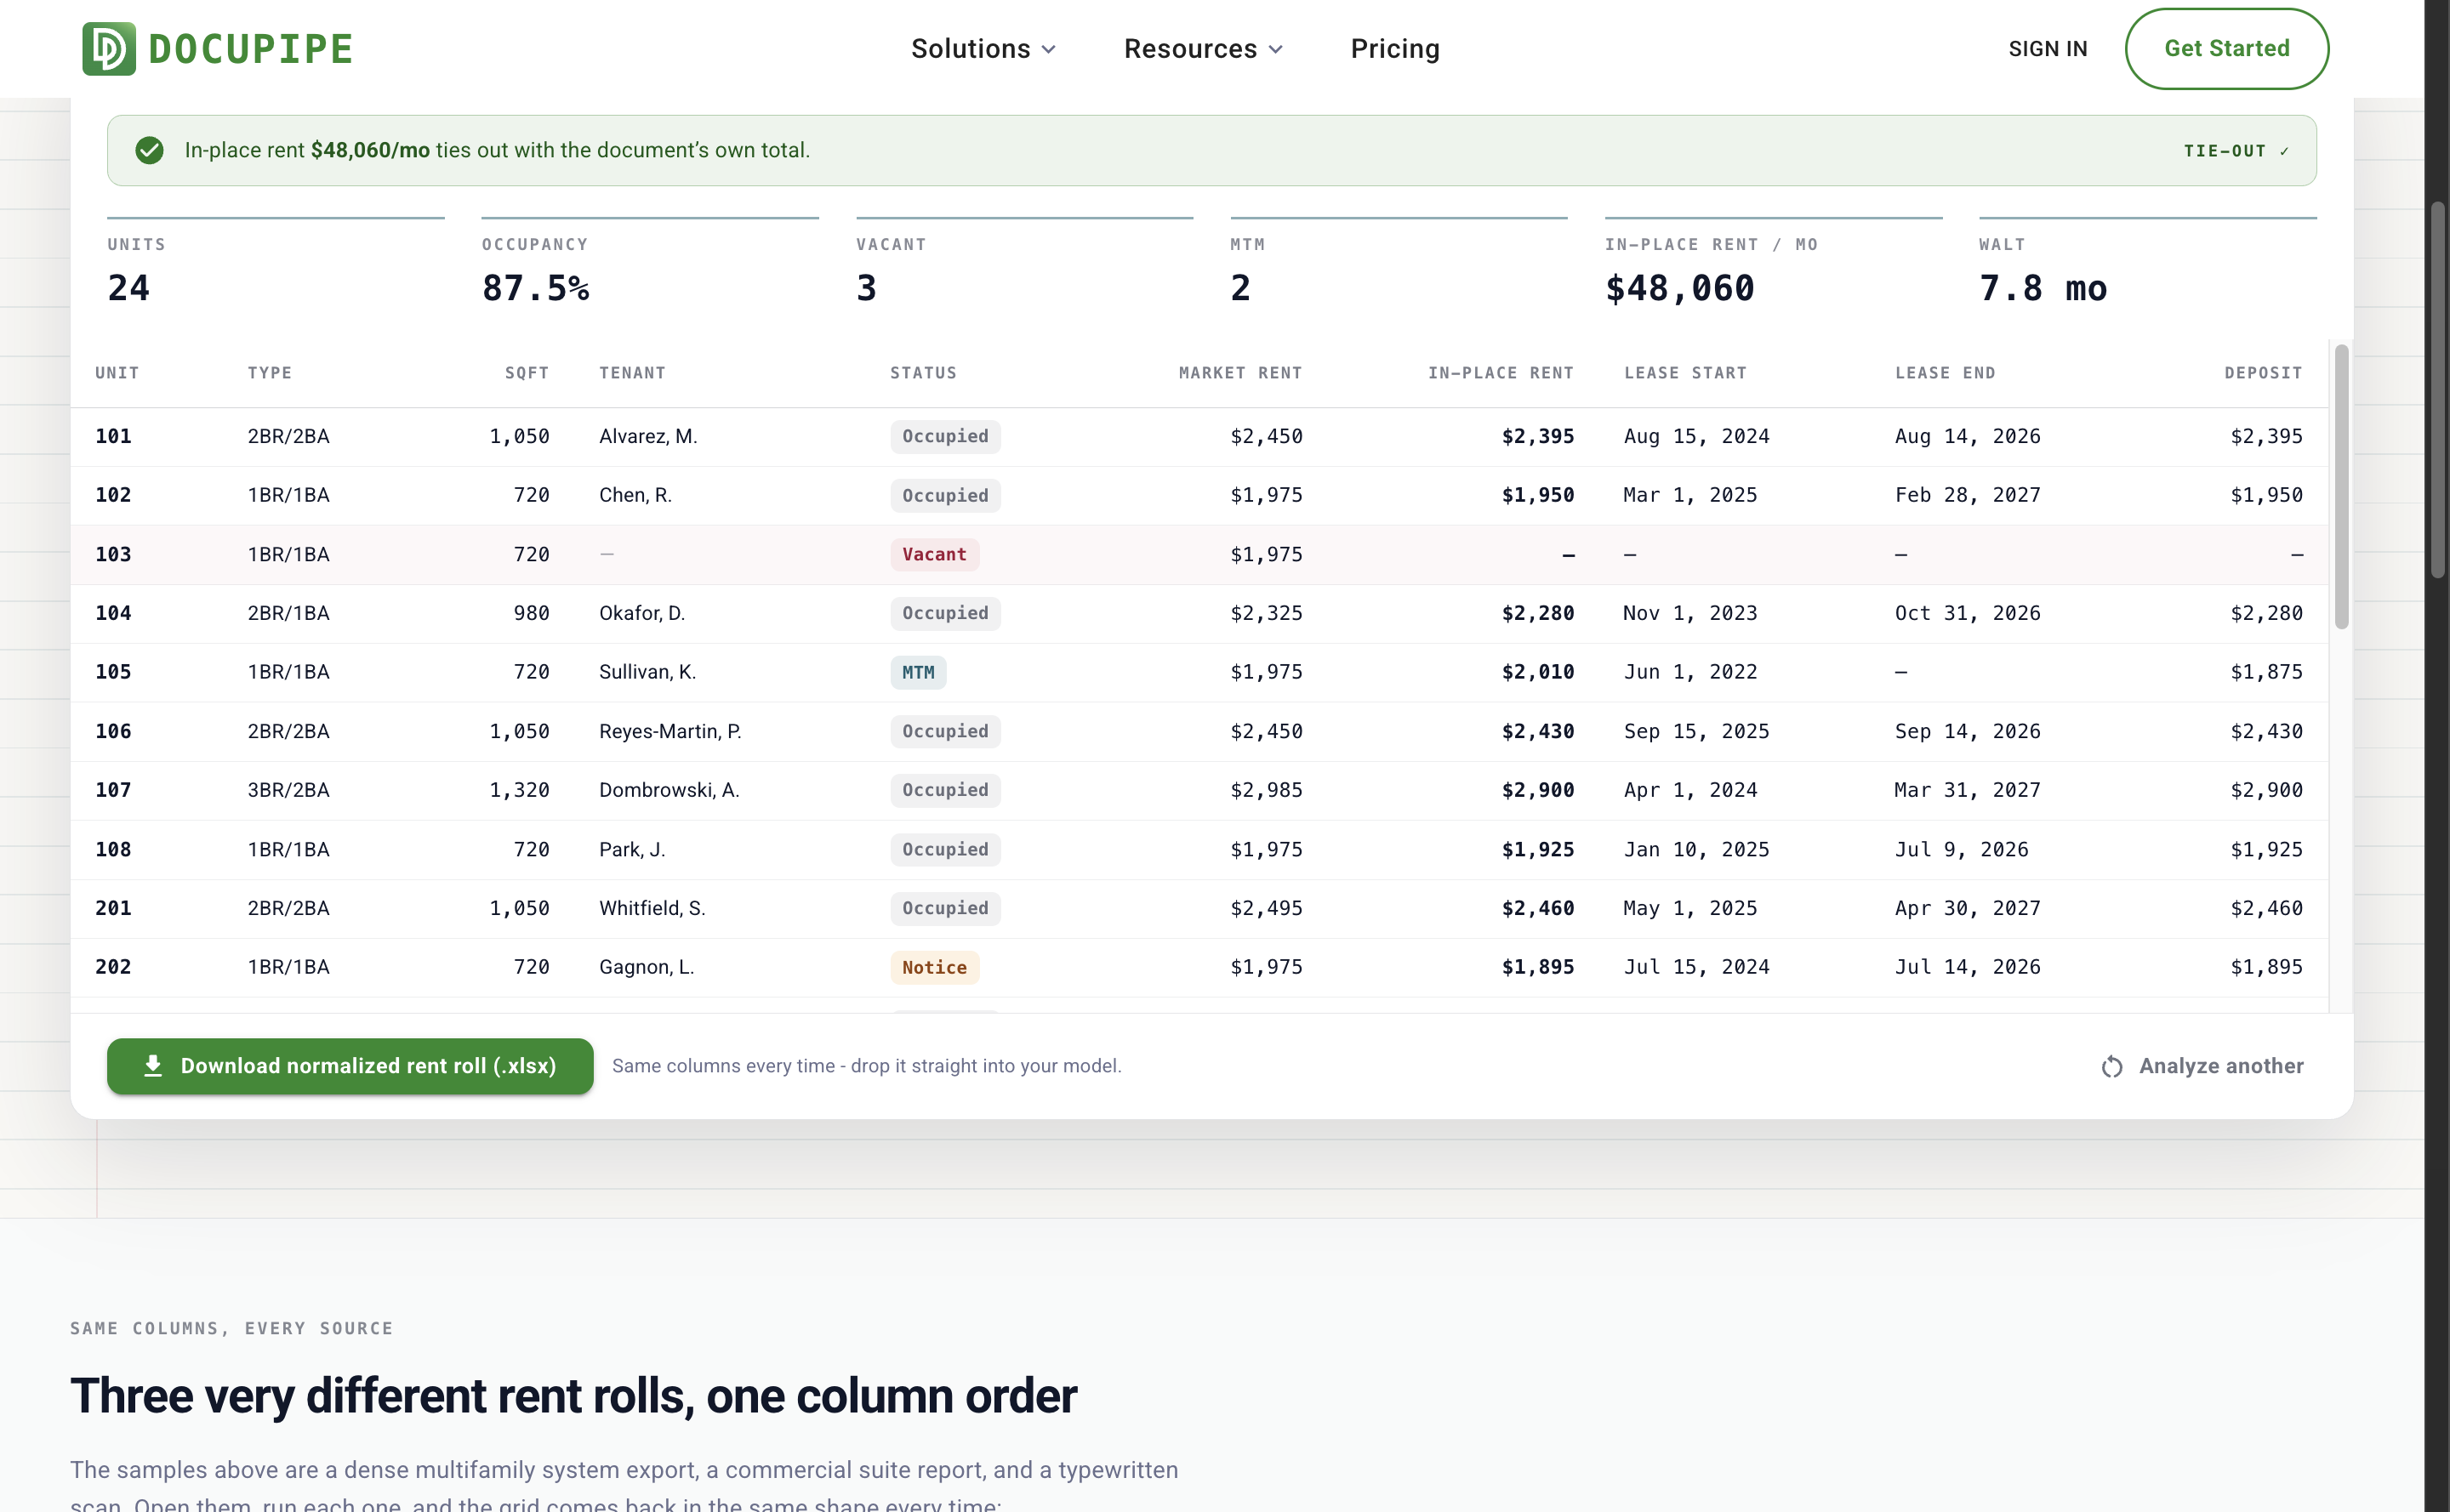Click in-place rent $2,900 for unit 107

pyautogui.click(x=1537, y=790)
